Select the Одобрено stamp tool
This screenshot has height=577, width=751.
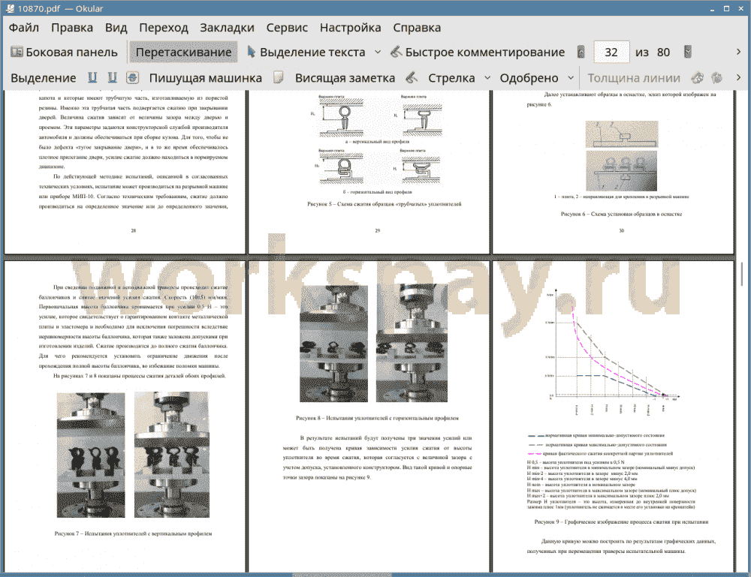pyautogui.click(x=529, y=78)
